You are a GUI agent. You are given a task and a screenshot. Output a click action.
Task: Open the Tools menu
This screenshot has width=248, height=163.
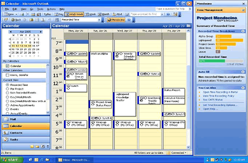[x=40, y=9]
